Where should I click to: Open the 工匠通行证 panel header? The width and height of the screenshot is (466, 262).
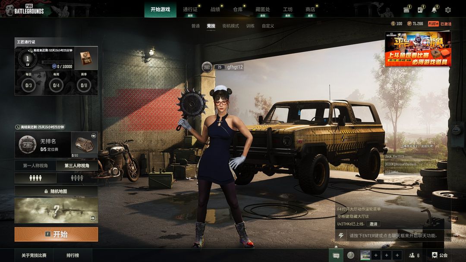tap(56, 42)
